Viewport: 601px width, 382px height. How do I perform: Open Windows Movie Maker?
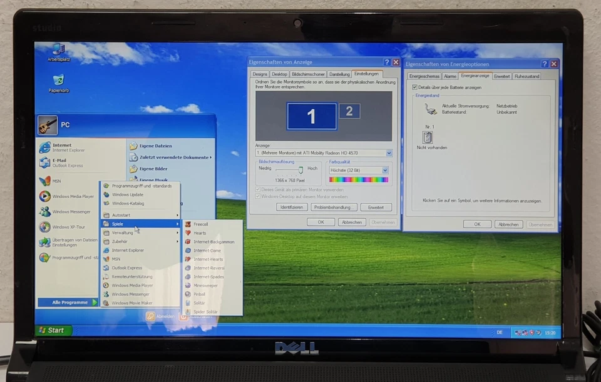point(131,303)
